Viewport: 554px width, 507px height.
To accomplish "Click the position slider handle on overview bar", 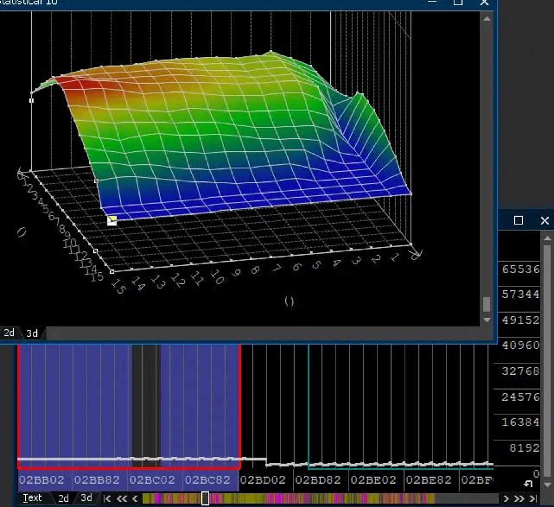I will [x=205, y=498].
